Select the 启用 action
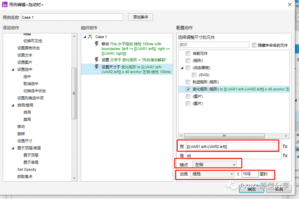Image resolution: width=299 pixels, height=199 pixels. [x=27, y=112]
